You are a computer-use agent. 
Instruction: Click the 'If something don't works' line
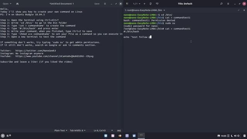pyautogui.click(x=50, y=42)
